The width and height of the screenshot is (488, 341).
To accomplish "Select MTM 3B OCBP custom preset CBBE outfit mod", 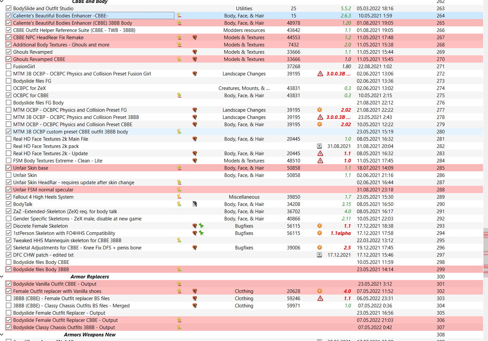I will click(x=244, y=131).
